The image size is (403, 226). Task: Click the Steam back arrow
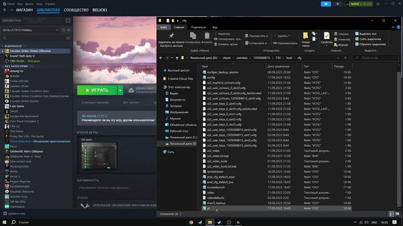(x=4, y=10)
